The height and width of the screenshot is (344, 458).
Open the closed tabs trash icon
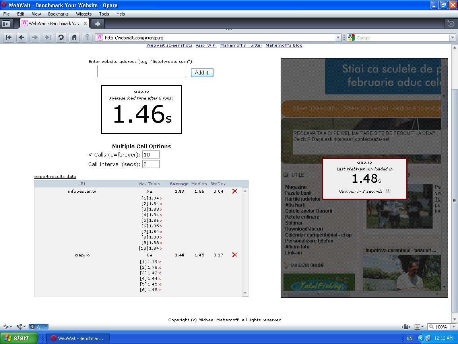coord(450,23)
